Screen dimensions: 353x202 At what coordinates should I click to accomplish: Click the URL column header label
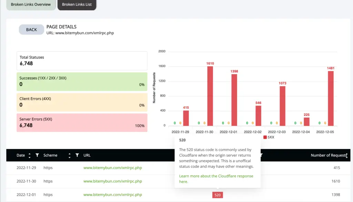[x=87, y=155]
